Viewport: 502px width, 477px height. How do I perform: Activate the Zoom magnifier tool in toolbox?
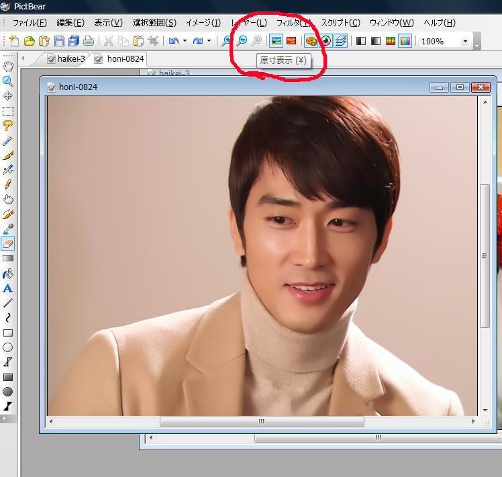tap(8, 81)
